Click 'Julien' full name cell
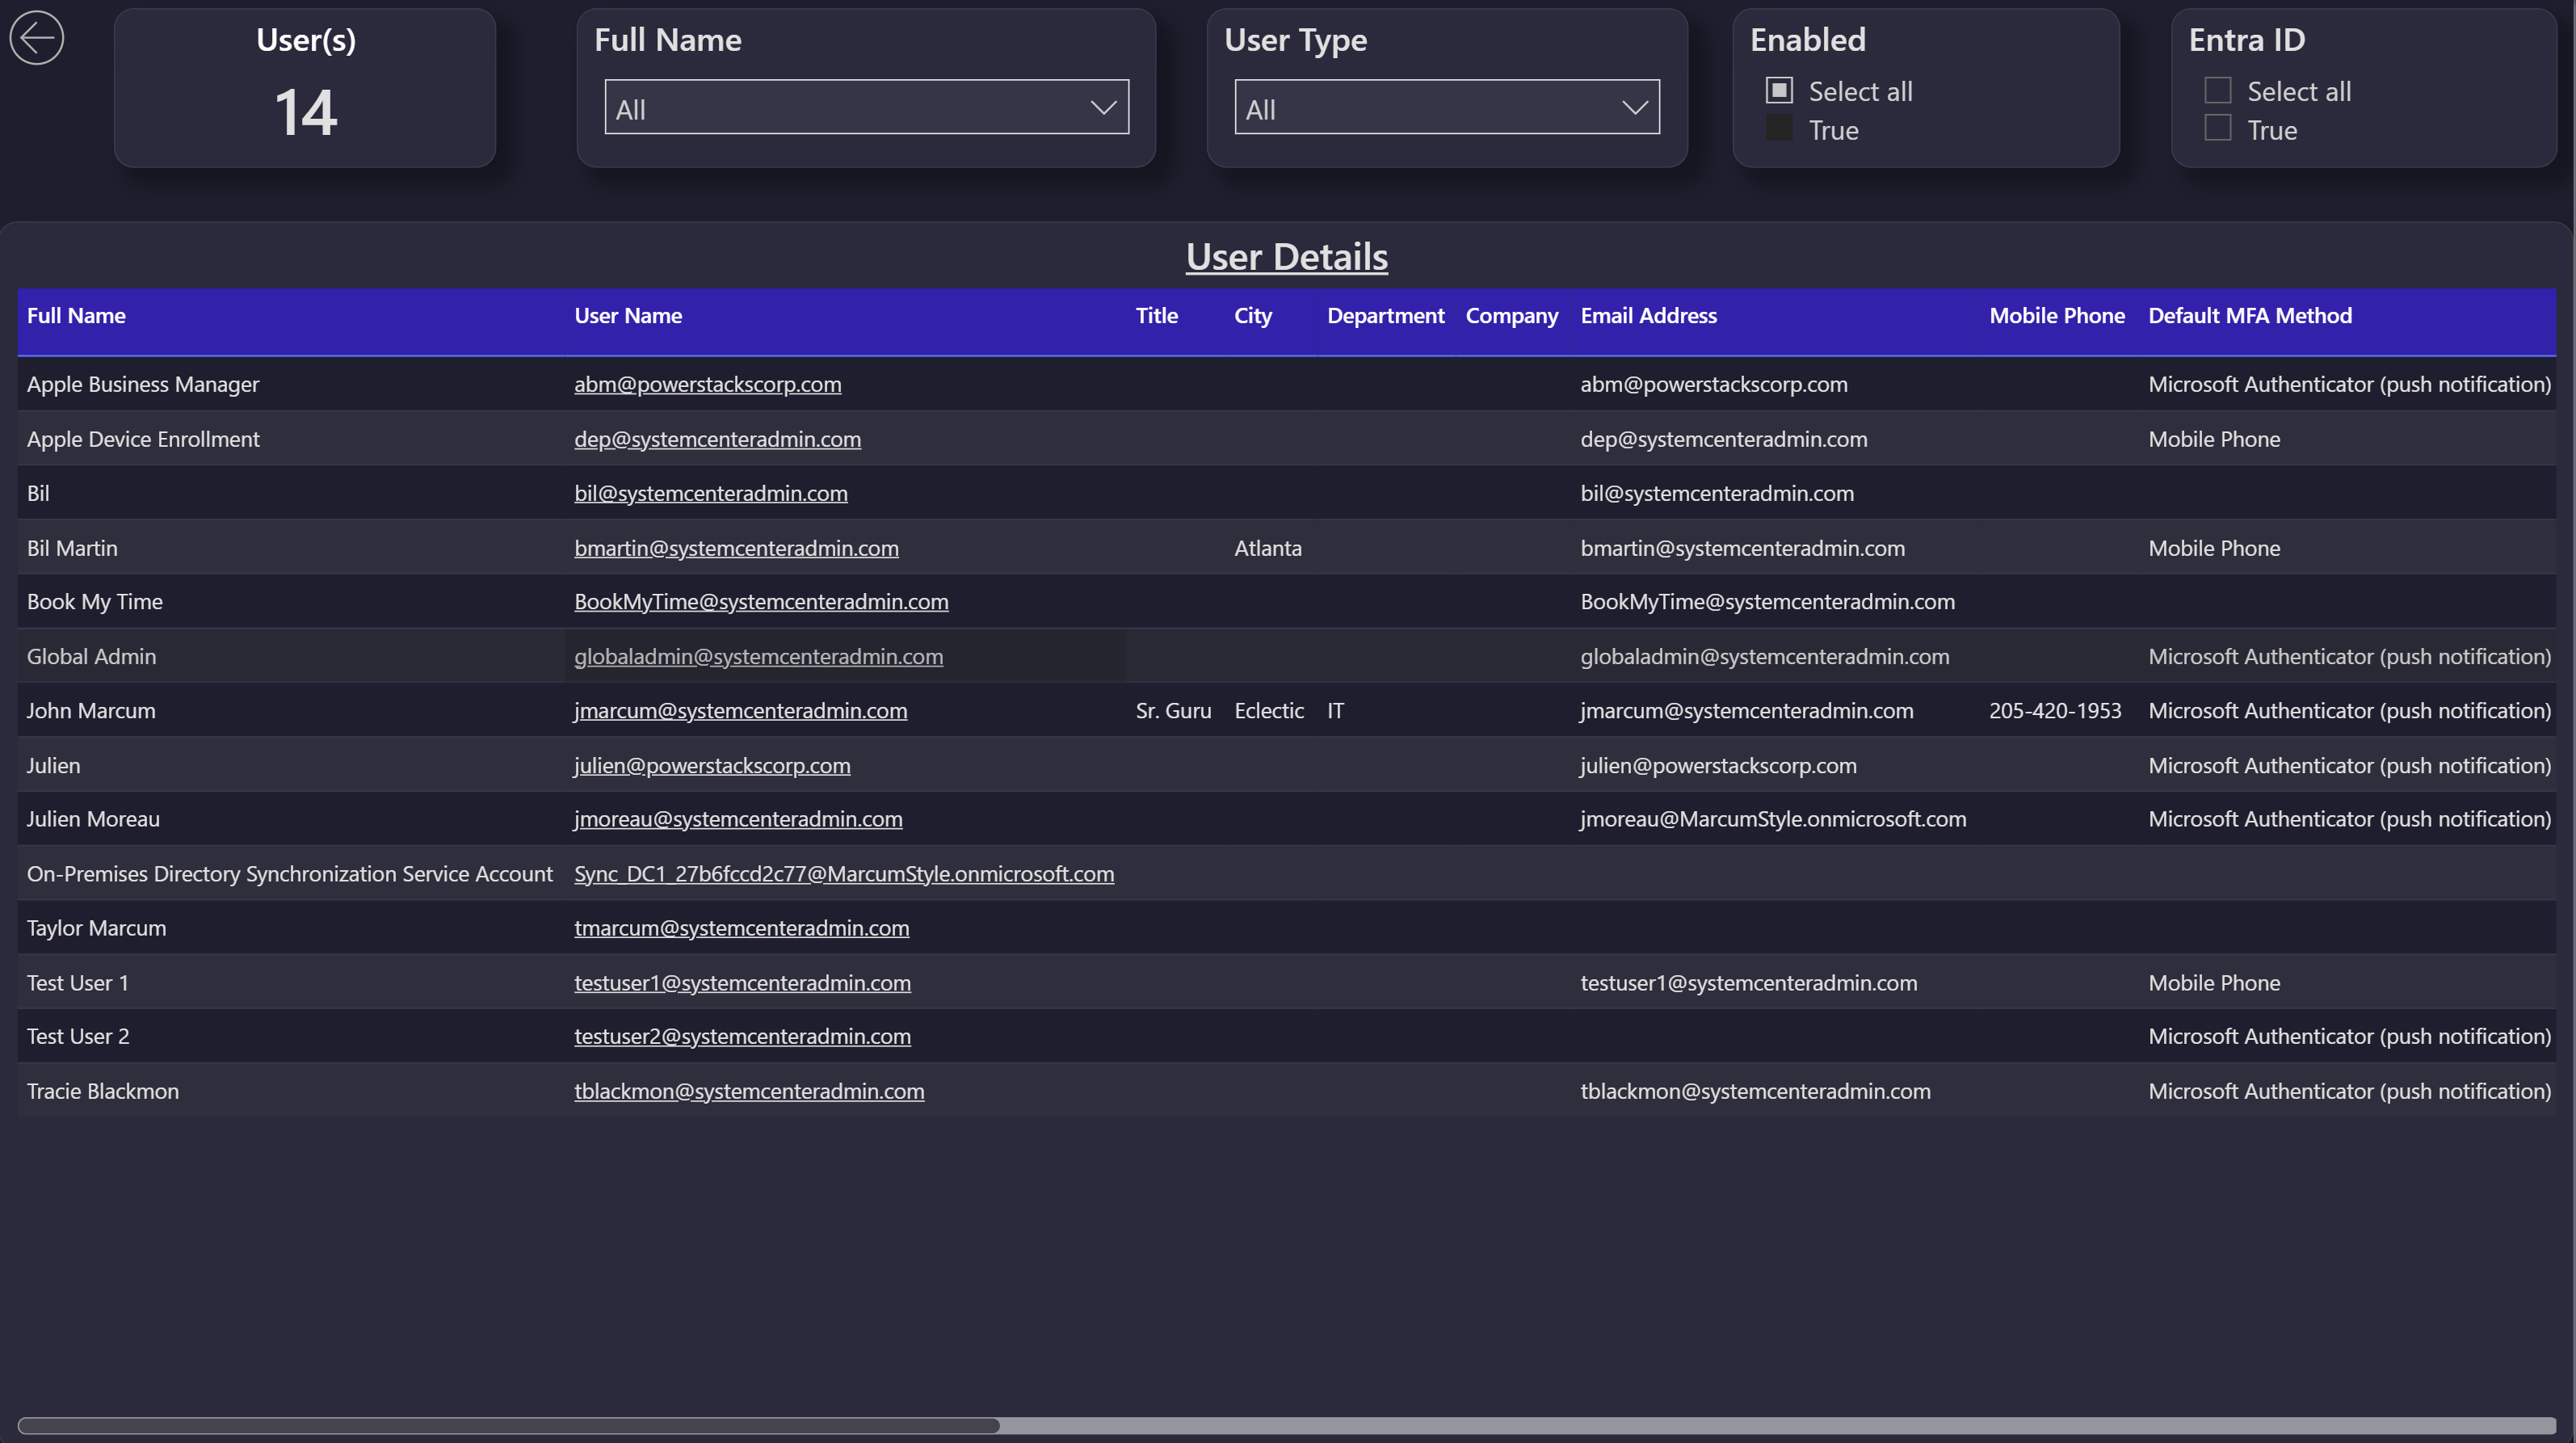2576x1443 pixels. click(x=53, y=765)
